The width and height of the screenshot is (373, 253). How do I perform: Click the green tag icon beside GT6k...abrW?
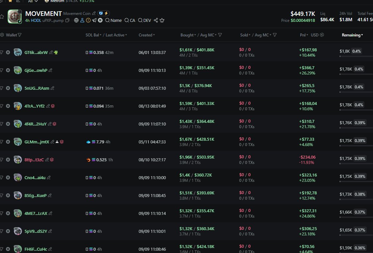pos(56,52)
